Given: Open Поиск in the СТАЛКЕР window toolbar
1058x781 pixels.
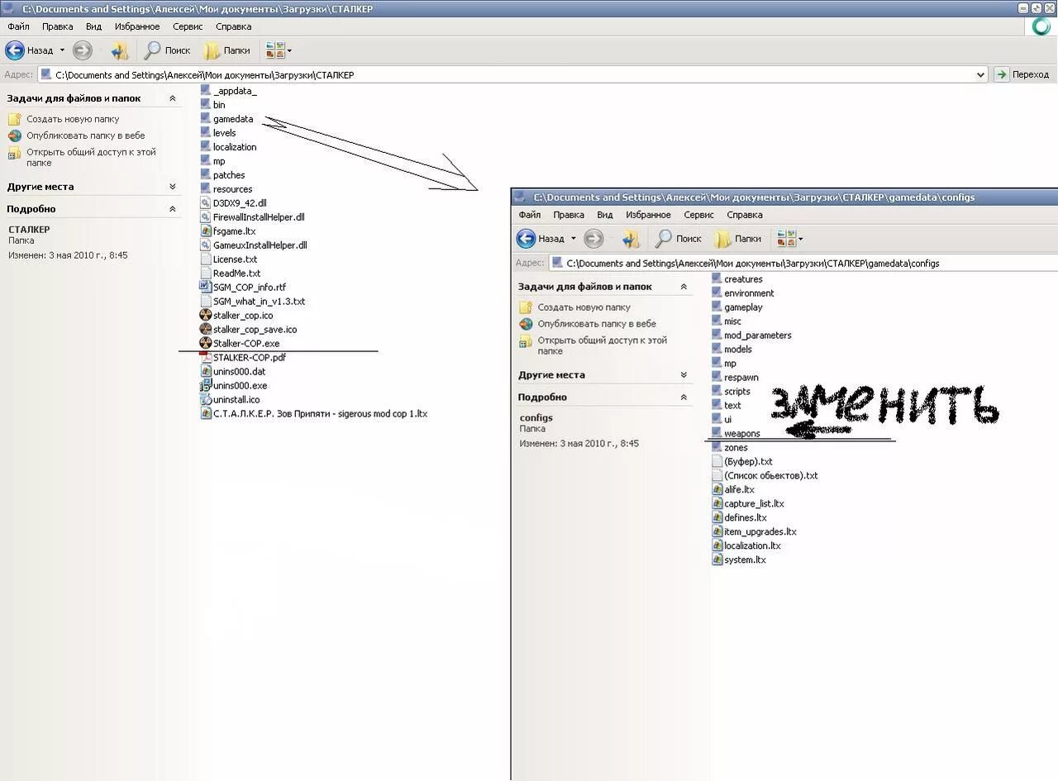Looking at the screenshot, I should [167, 50].
